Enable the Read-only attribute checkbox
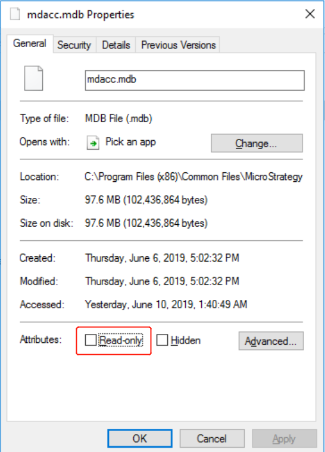This screenshot has height=452, width=325. [90, 340]
